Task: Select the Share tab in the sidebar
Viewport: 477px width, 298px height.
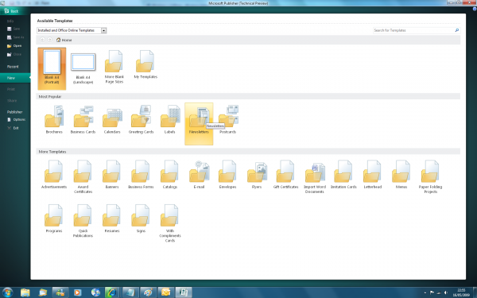Action: point(12,101)
